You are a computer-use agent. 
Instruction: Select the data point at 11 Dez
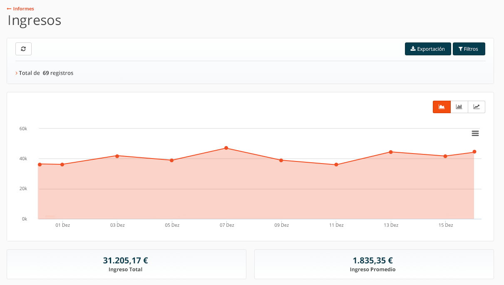coord(336,165)
